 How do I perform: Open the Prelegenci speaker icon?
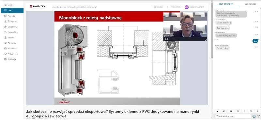point(5,21)
